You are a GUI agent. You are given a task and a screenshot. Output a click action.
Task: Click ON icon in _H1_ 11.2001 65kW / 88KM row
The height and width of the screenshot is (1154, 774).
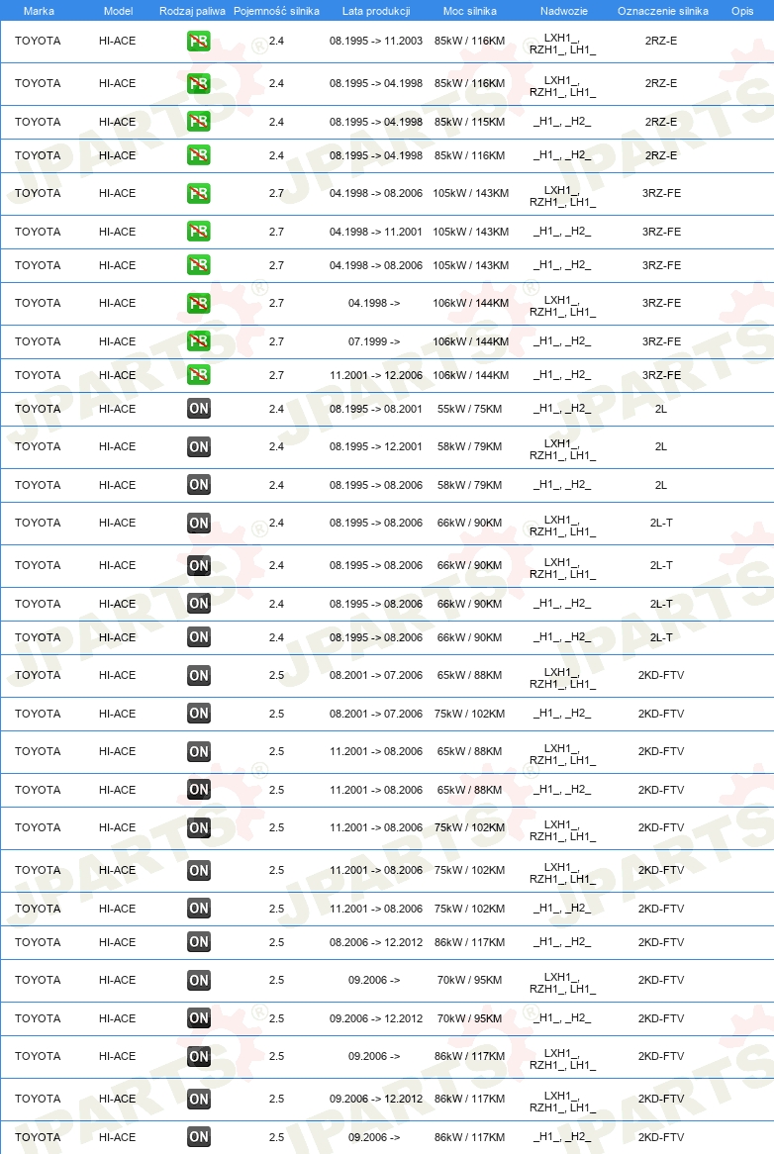pos(199,790)
